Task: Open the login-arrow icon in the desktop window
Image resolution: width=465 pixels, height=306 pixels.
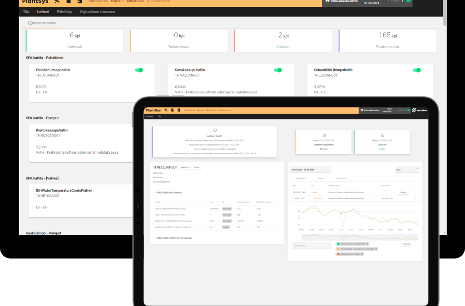Action: [x=79, y=1]
